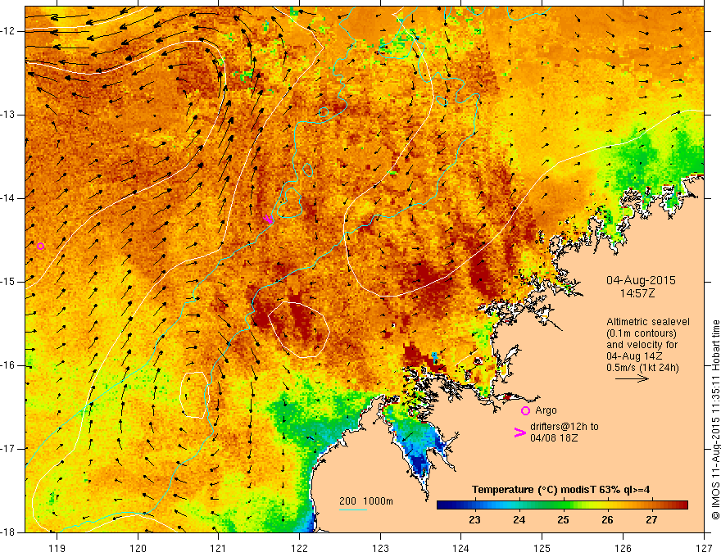Click longitude axis label '121'
The width and height of the screenshot is (721, 557).
coord(219,548)
